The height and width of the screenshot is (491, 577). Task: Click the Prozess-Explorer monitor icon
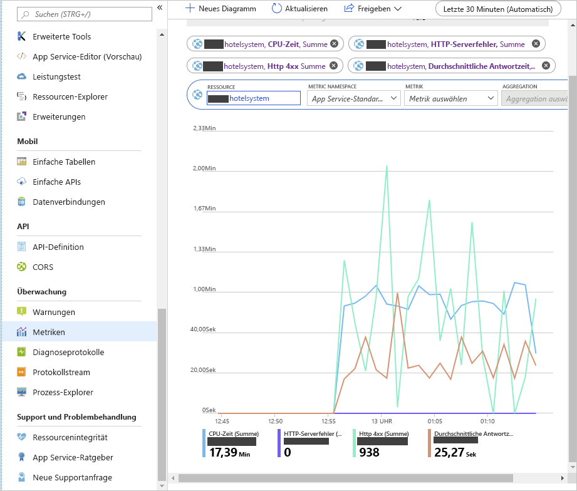22,392
